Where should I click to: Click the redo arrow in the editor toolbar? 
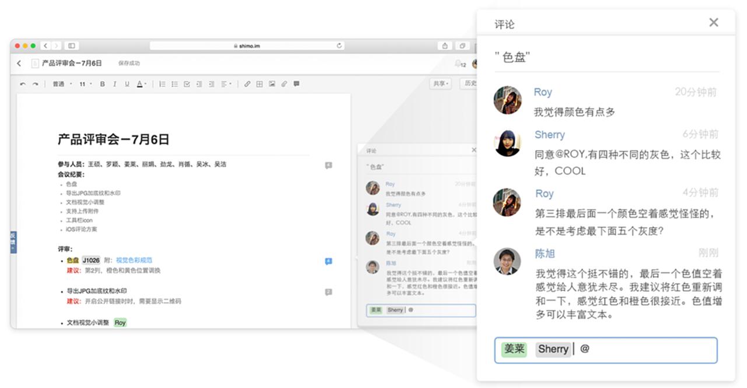[35, 84]
